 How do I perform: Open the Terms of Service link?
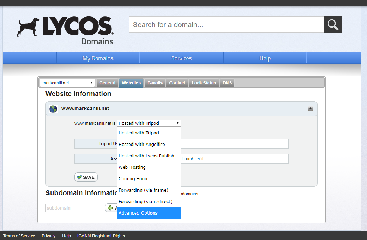(x=19, y=236)
